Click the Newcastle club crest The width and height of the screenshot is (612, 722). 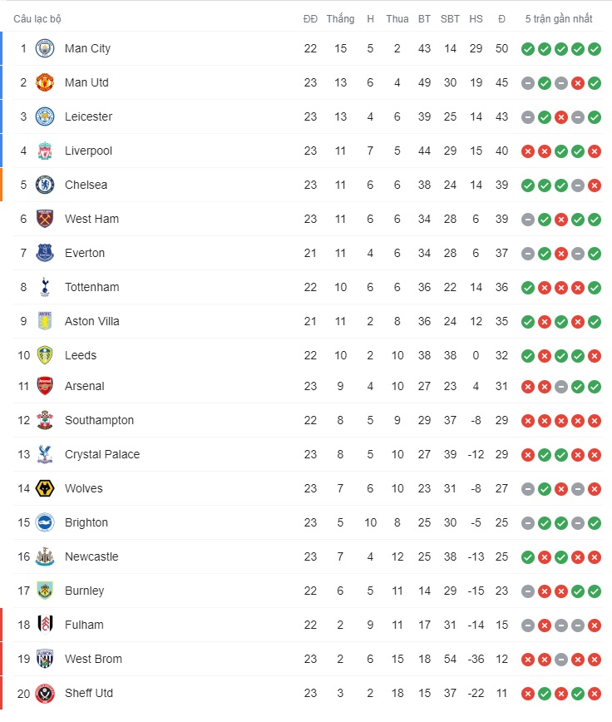45,556
